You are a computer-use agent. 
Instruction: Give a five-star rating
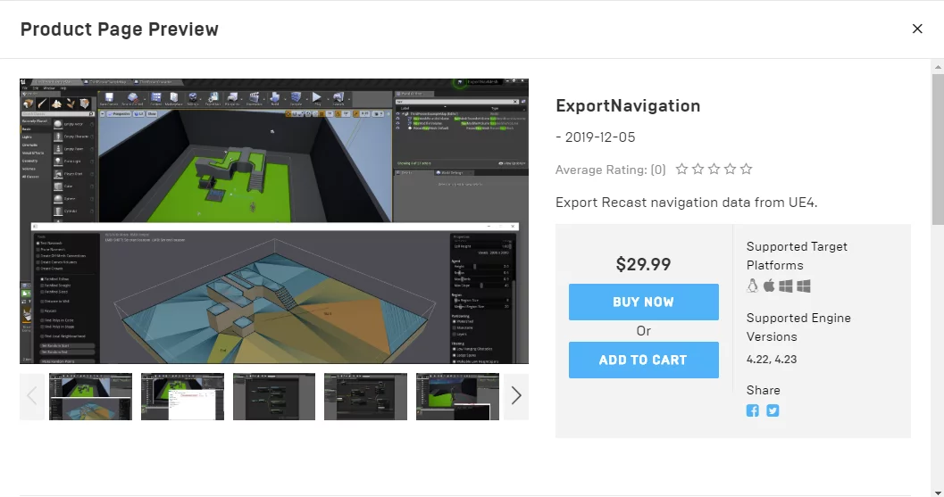(747, 170)
